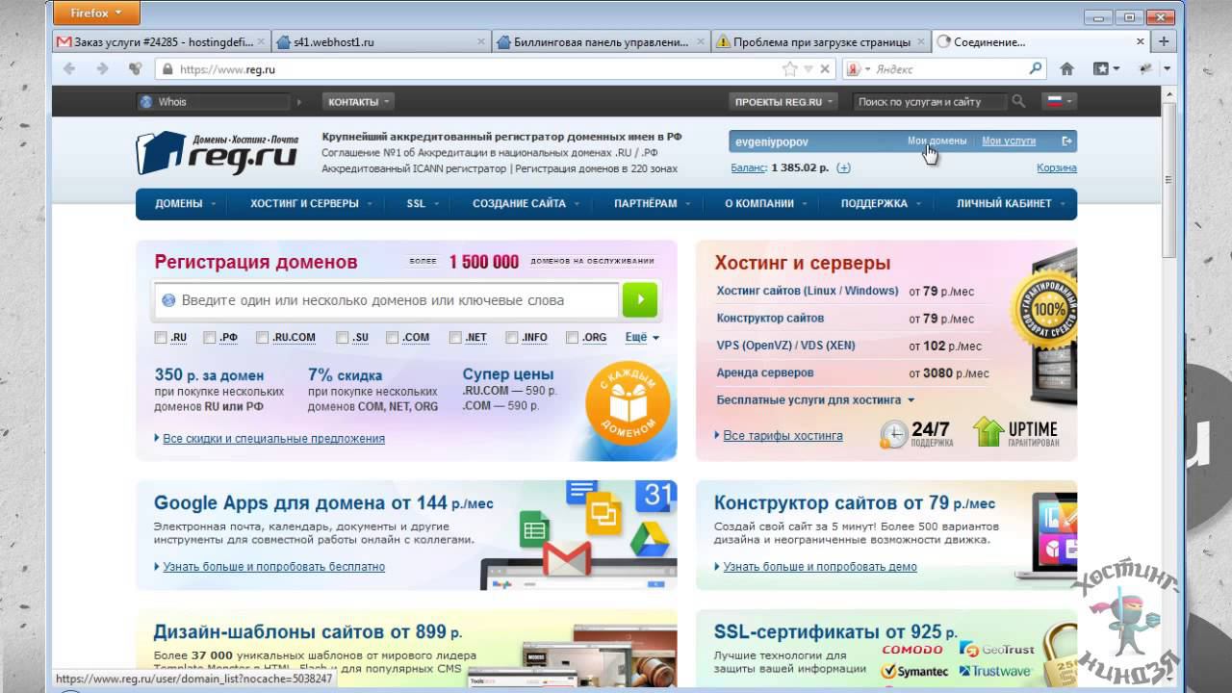1232x693 pixels.
Task: Click the bookmark star in address bar
Action: (x=789, y=69)
